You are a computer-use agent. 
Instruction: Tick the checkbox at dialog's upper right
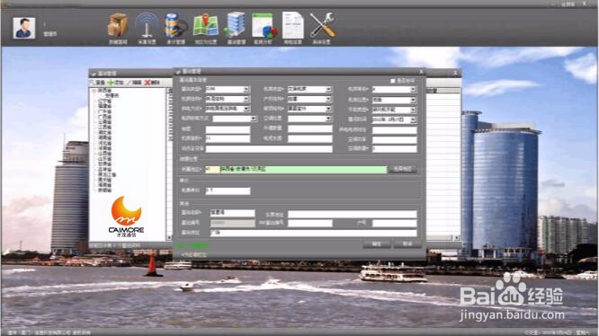click(x=393, y=81)
